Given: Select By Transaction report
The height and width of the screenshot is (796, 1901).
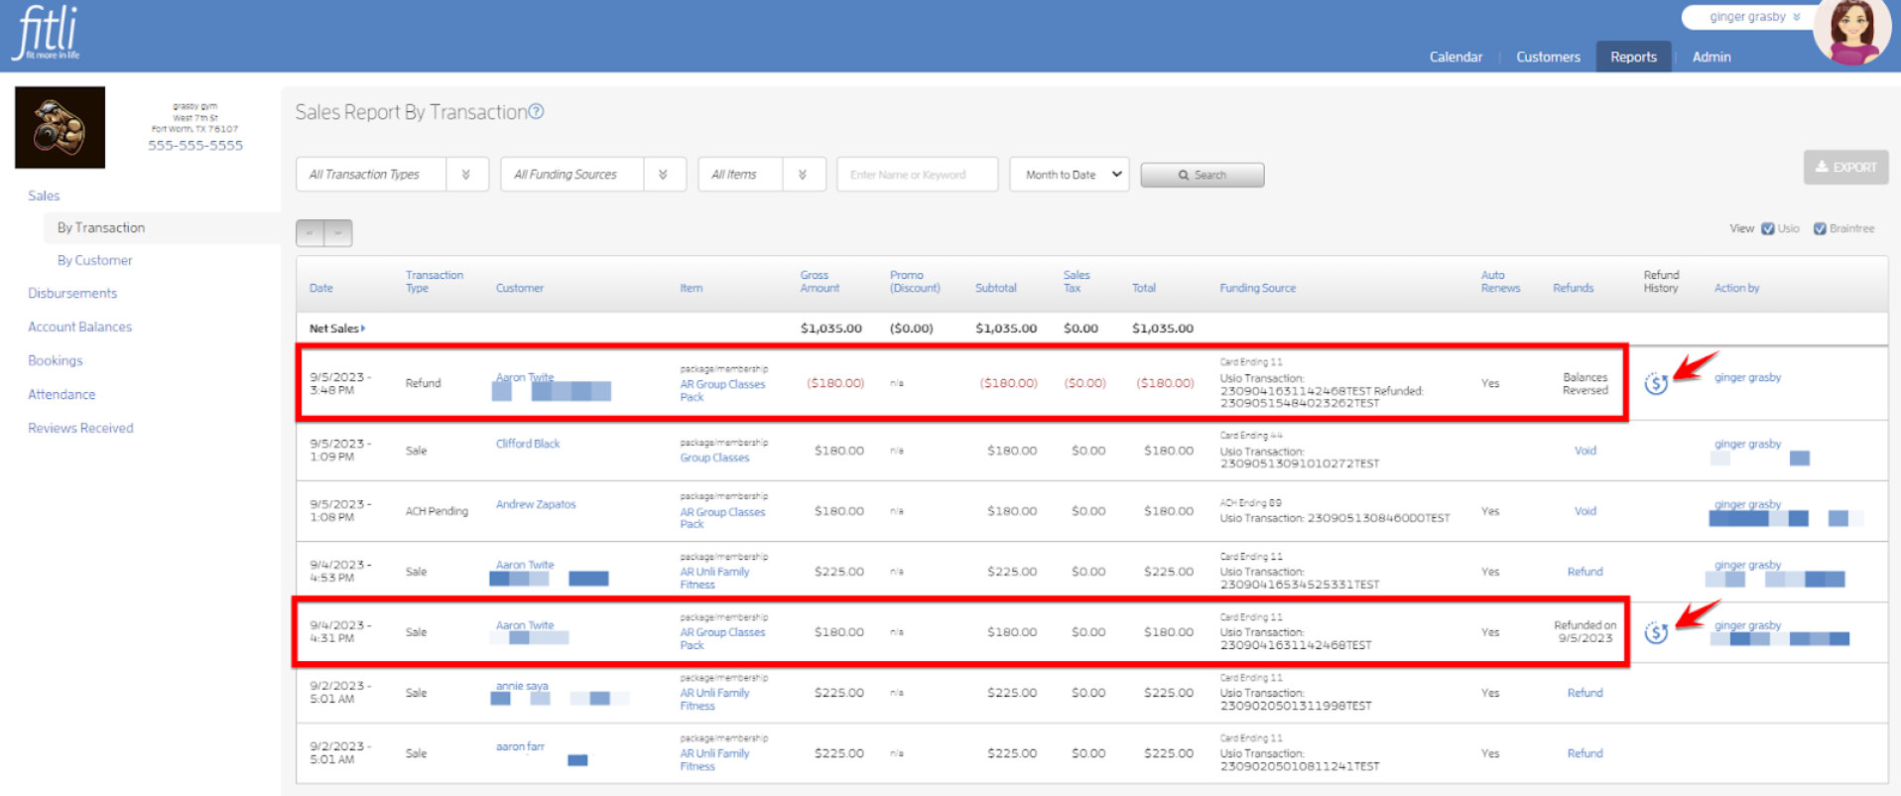Looking at the screenshot, I should [101, 227].
